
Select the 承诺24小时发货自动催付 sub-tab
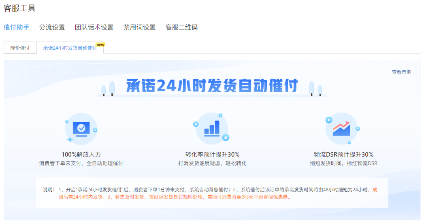click(70, 48)
